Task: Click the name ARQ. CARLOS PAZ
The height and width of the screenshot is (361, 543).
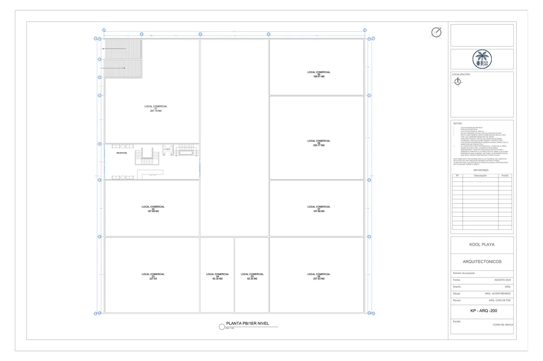Action: click(500, 300)
